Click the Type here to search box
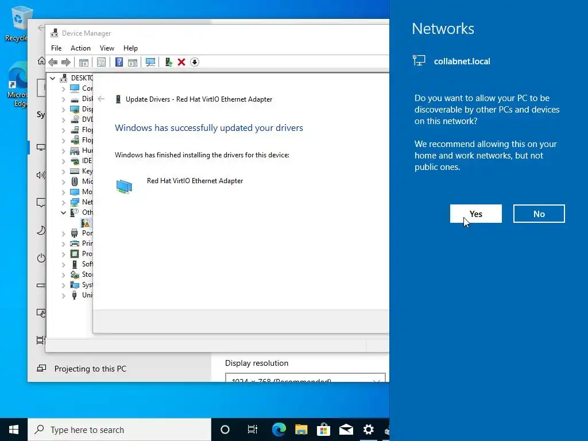 119,430
